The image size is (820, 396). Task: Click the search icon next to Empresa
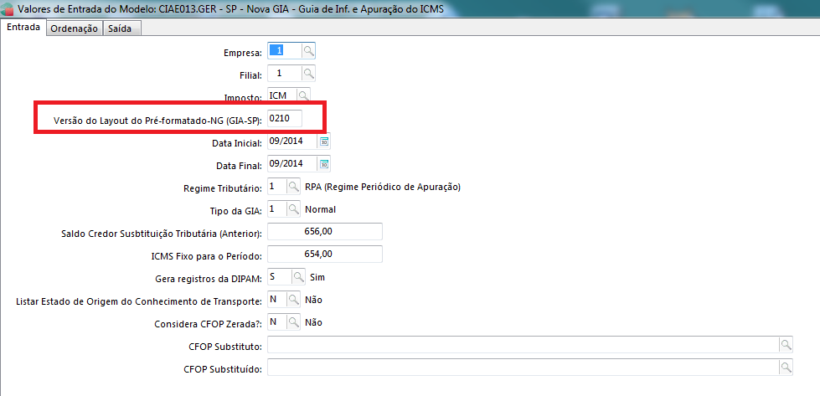tap(308, 51)
